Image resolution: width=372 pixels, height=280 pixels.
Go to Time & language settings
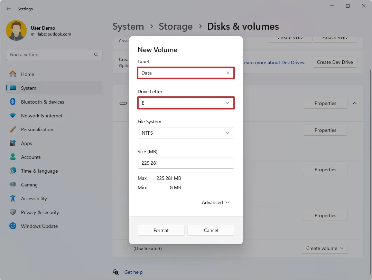tap(39, 171)
